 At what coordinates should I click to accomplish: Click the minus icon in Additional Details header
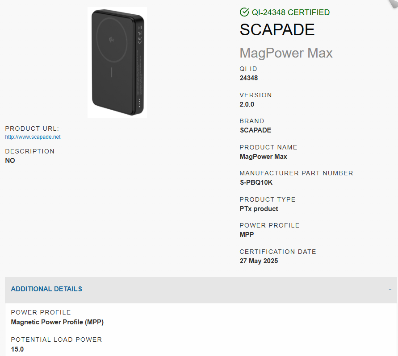pyautogui.click(x=390, y=290)
